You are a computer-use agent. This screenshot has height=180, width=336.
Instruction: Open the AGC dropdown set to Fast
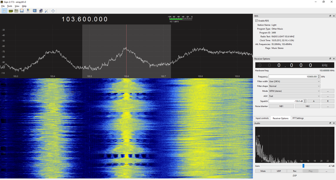(x=295, y=96)
